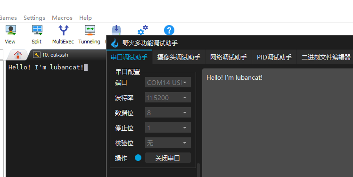The height and width of the screenshot is (177, 353).
Task: Expand the 波特率 115200 dropdown
Action: point(168,97)
